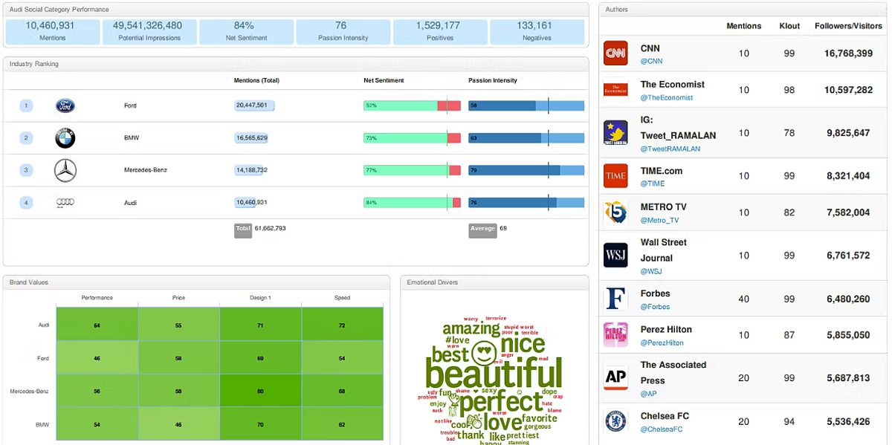
Task: Click the word amazing in word cloud
Action: [471, 329]
